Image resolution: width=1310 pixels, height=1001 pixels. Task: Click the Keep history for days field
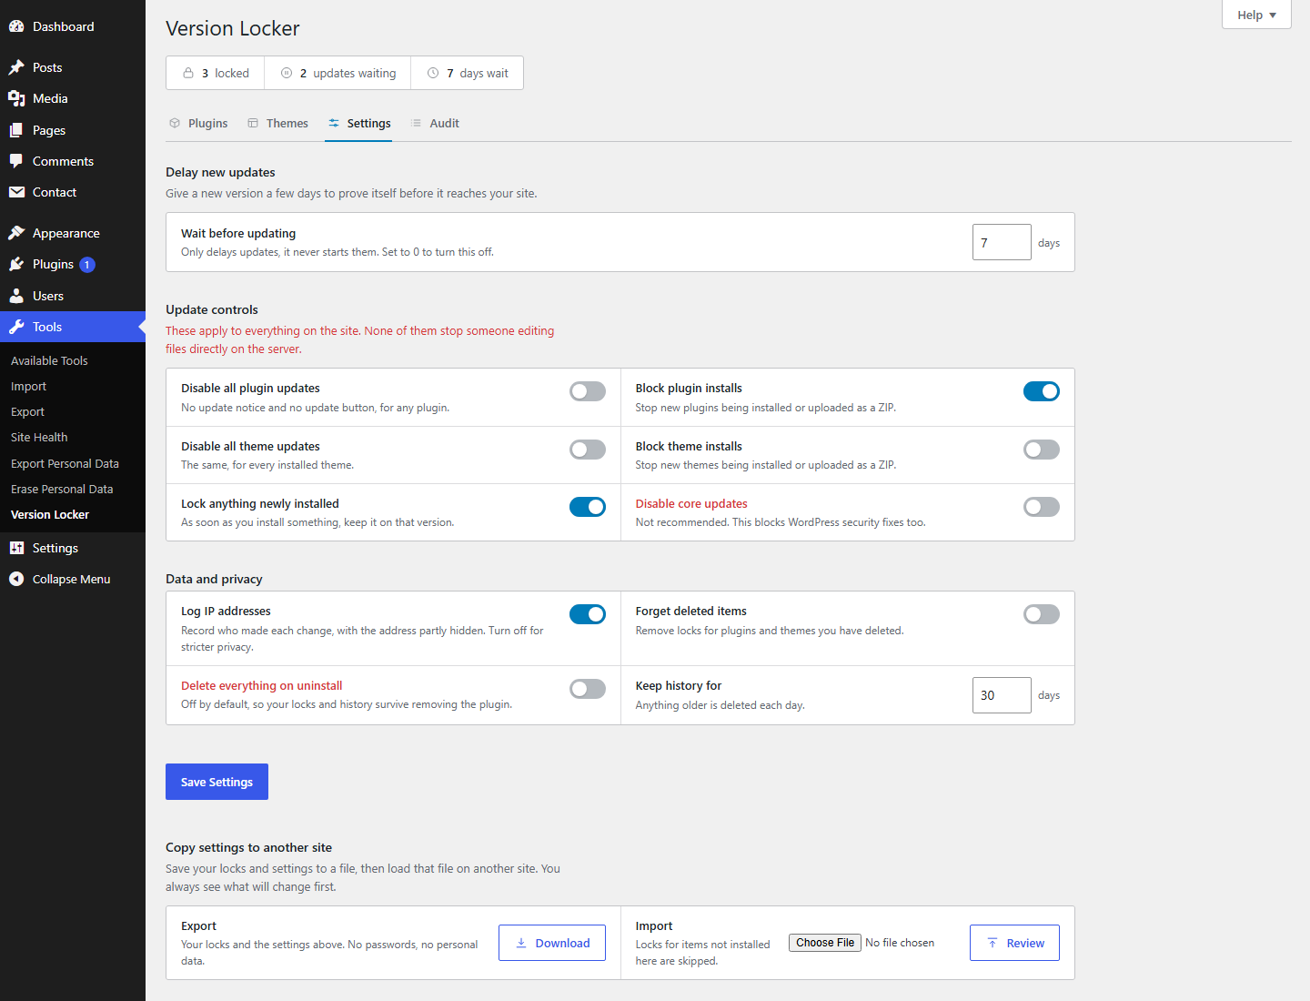[x=1002, y=695]
